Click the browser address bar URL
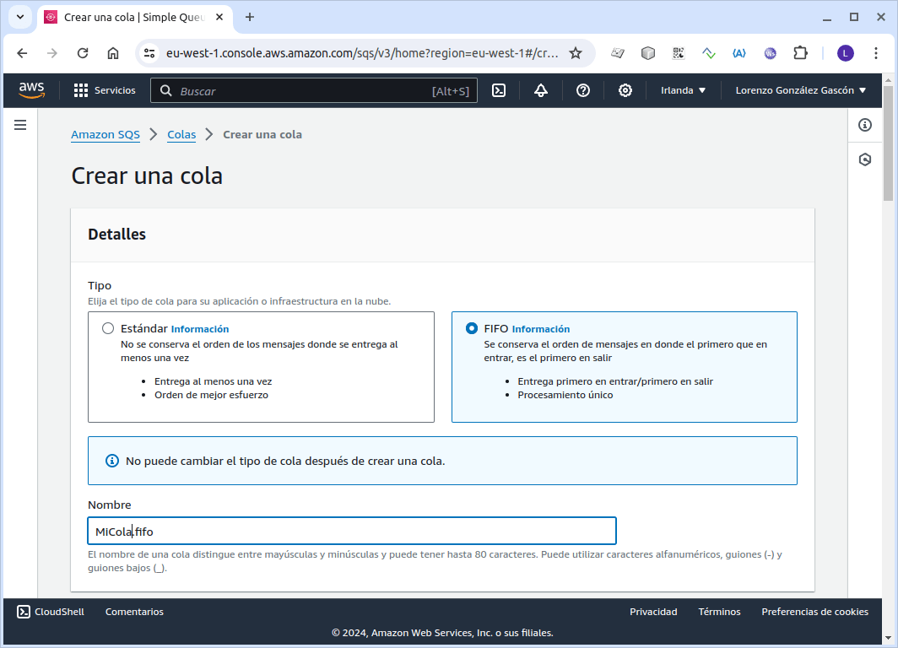 [362, 53]
